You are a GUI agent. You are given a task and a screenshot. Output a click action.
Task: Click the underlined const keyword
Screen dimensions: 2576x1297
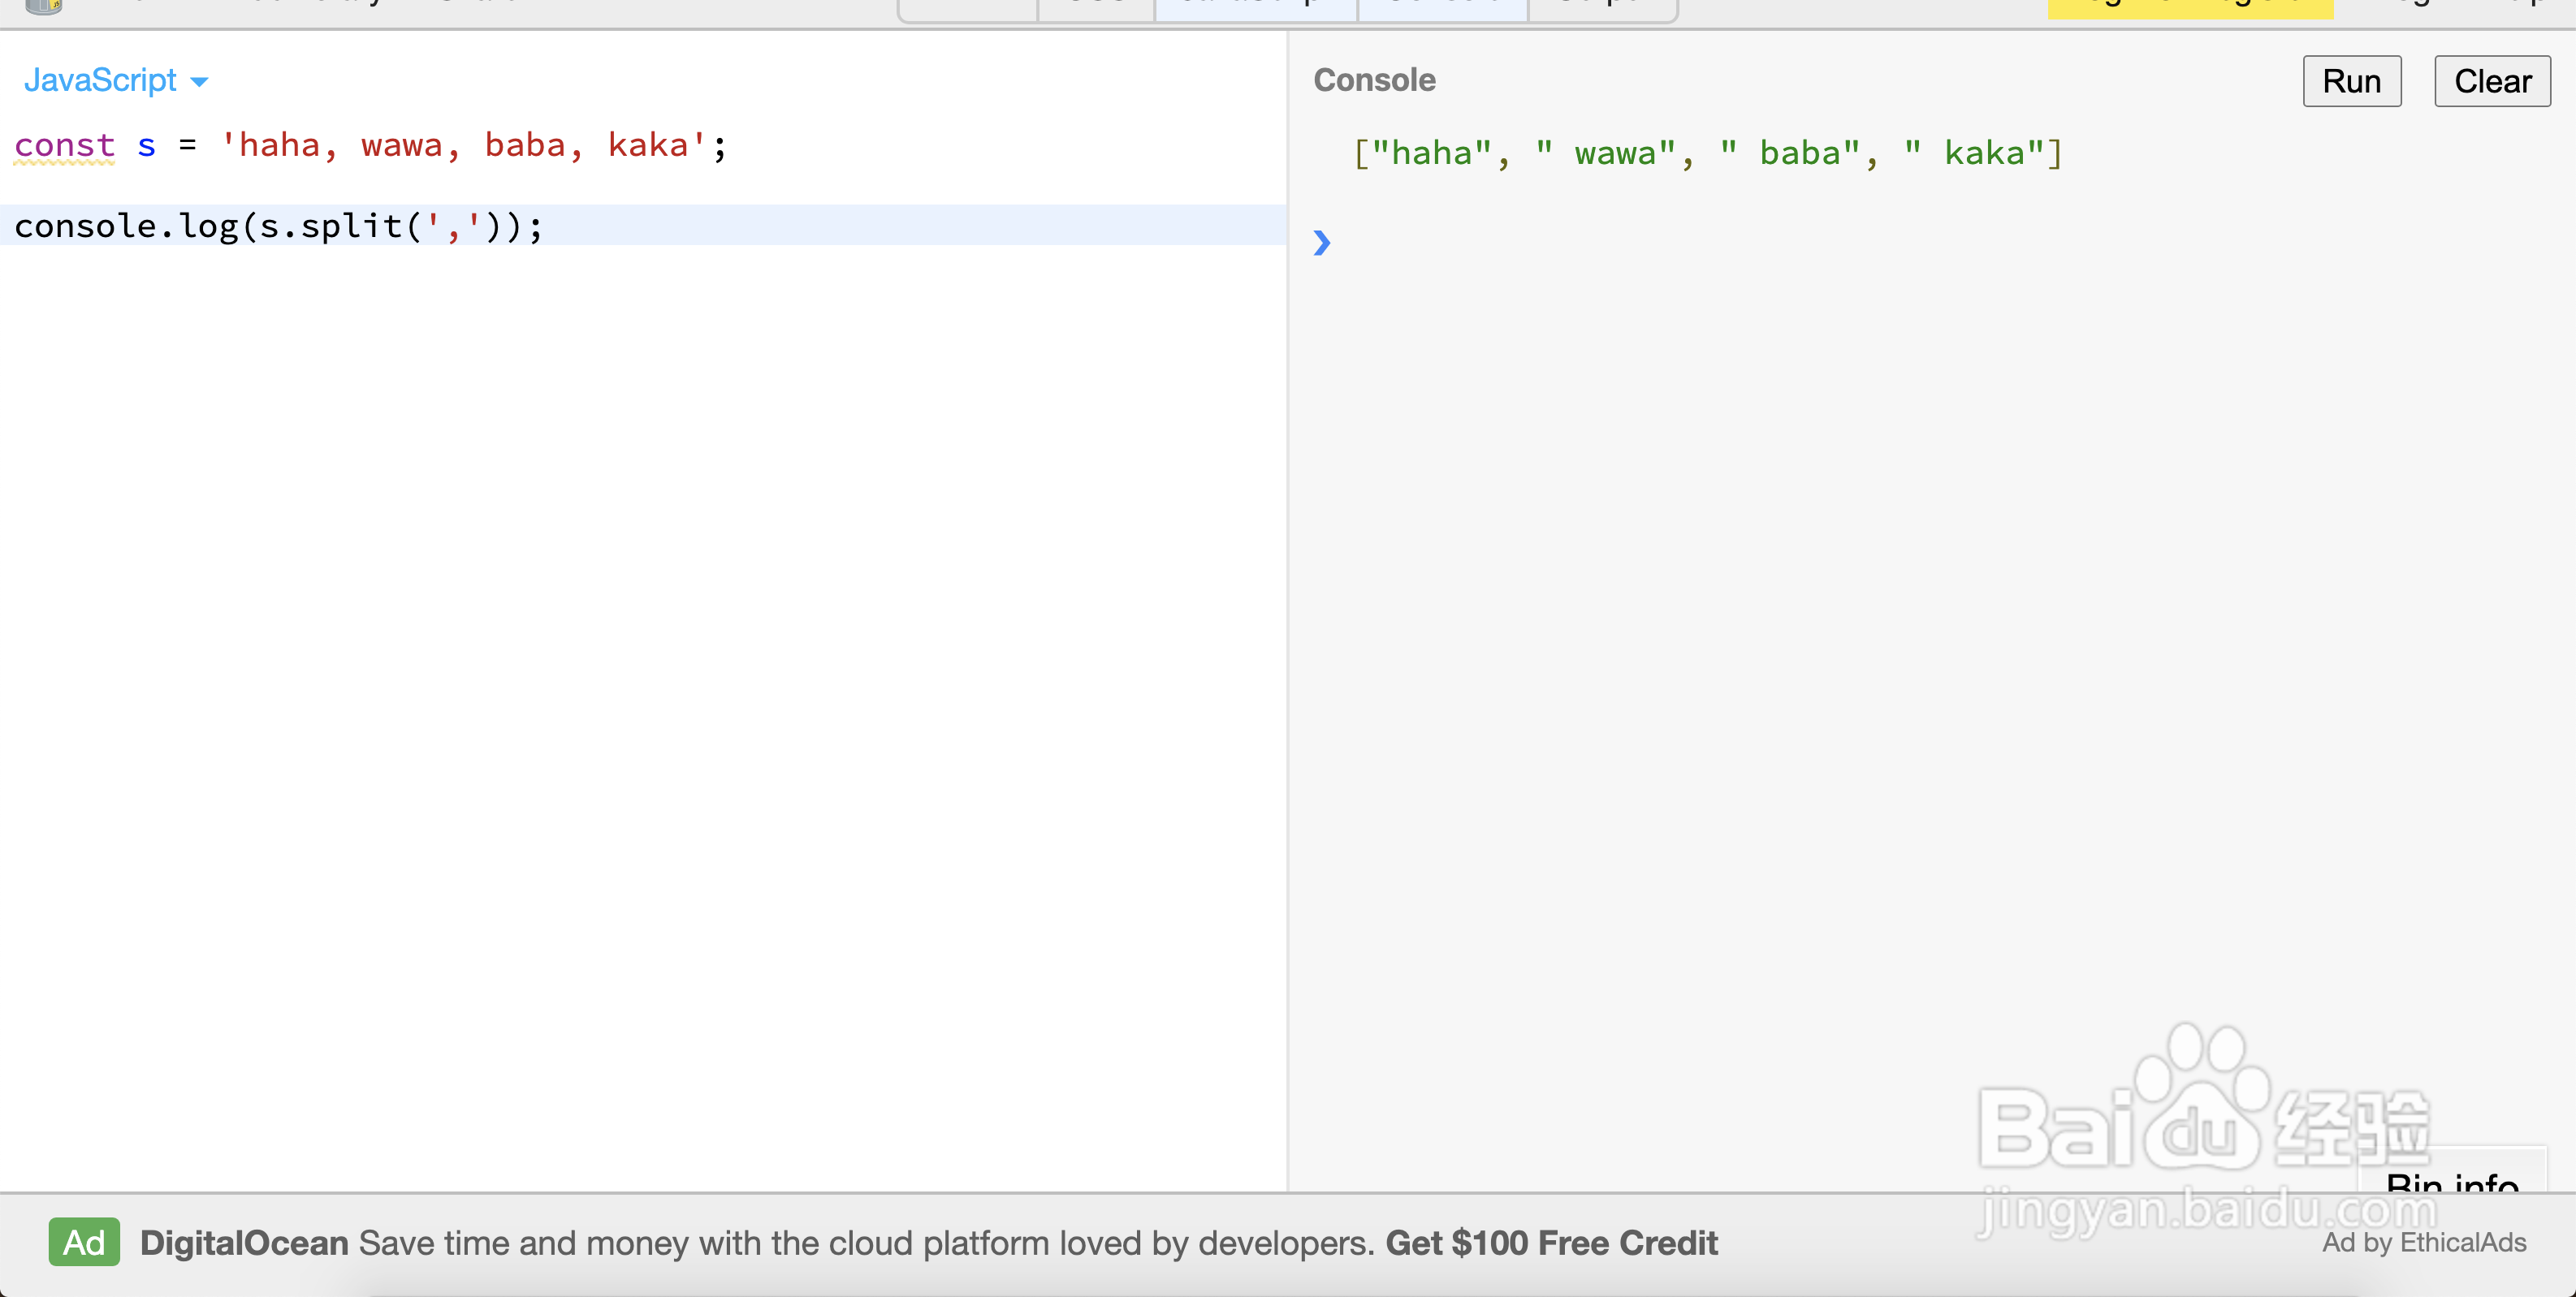tap(65, 145)
